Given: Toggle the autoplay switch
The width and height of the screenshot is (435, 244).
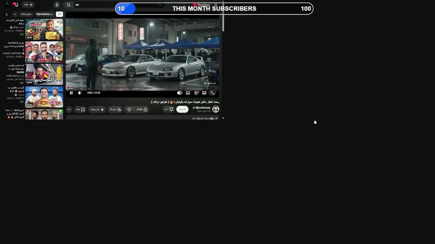Looking at the screenshot, I should (x=180, y=93).
